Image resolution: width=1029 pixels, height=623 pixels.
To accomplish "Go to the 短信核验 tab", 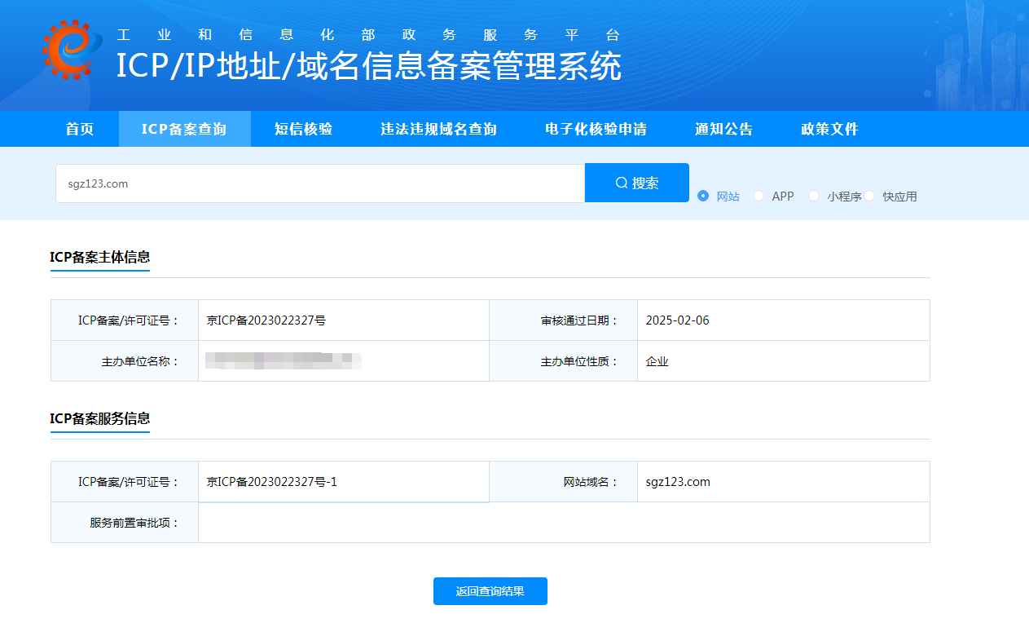I will (x=303, y=129).
